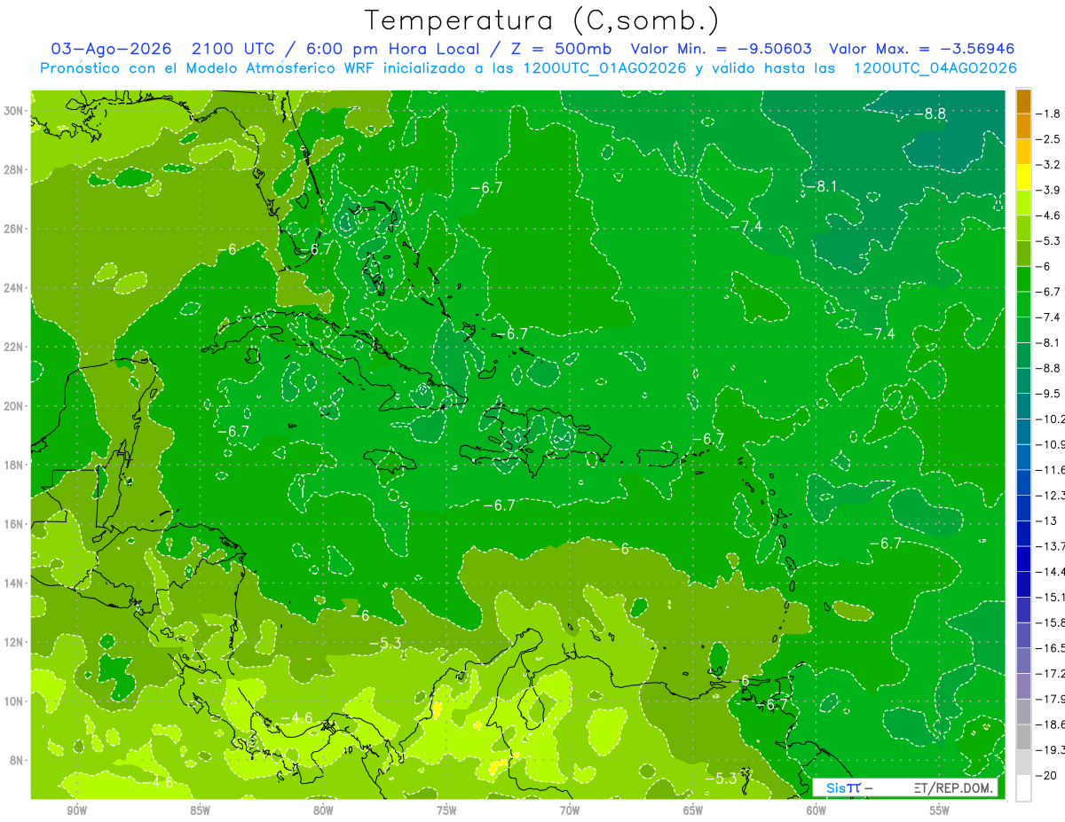Click the '28N' latitude axis label
Viewport: 1065px width, 822px height.
[x=14, y=169]
